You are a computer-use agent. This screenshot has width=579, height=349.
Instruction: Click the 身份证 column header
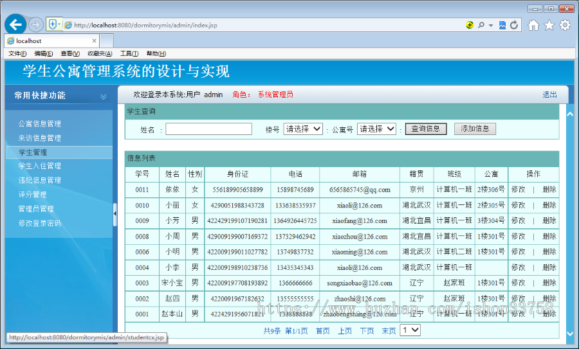pos(237,174)
